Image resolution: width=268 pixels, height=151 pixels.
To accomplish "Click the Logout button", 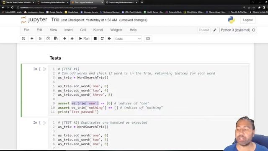I will point(247,20).
